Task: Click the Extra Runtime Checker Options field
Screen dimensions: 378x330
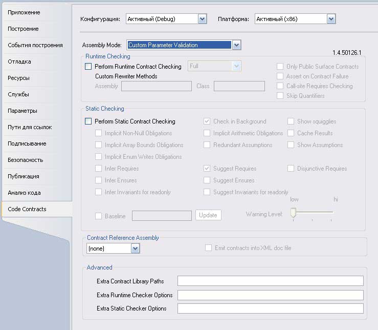Action: coord(271,295)
